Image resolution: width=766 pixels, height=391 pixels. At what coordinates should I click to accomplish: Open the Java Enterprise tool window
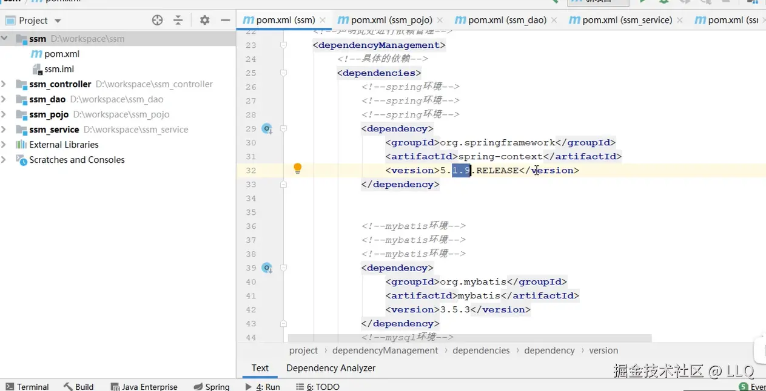coord(144,386)
